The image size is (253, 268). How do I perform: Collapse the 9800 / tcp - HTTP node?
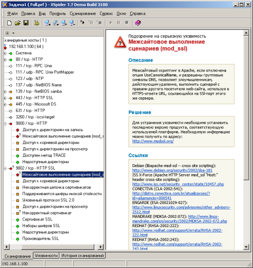click(5, 124)
